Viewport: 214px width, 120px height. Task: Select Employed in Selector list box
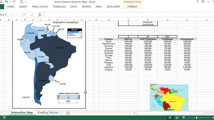74,34
